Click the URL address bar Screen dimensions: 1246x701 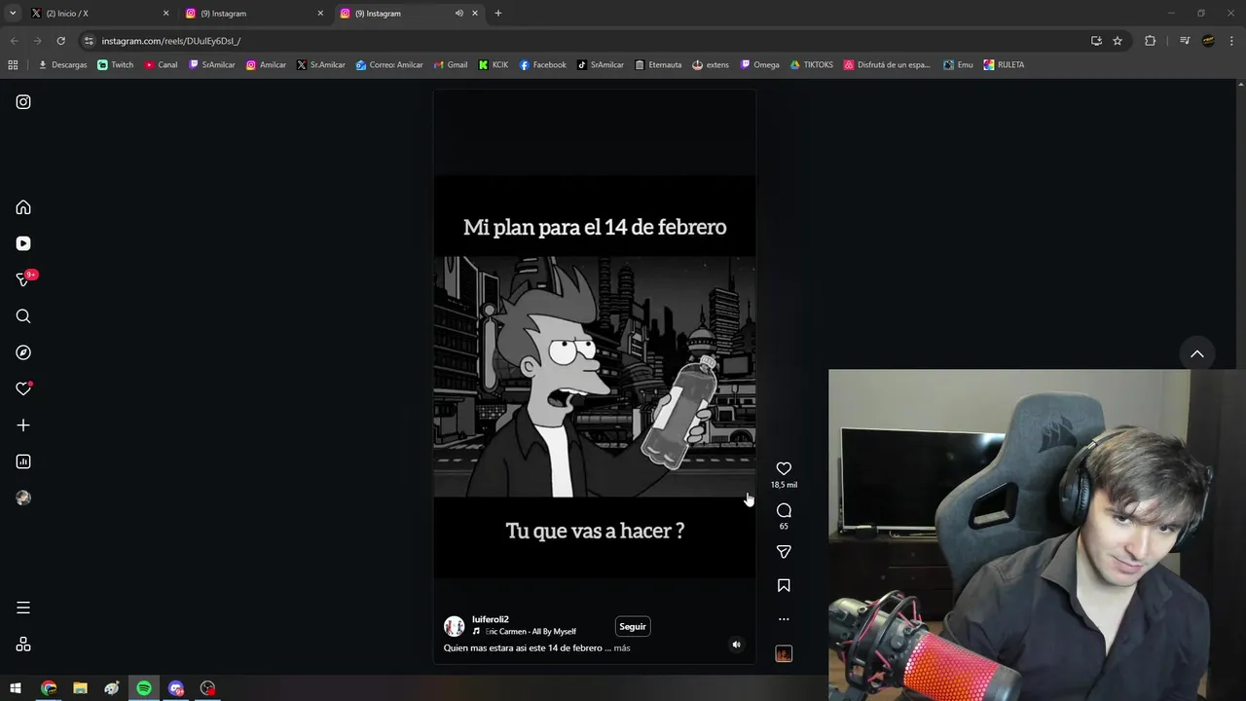(584, 41)
